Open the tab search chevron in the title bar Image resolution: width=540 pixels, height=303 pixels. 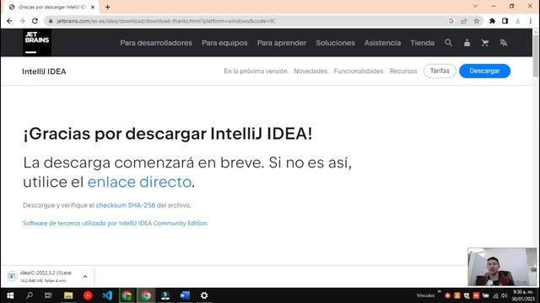(475, 6)
